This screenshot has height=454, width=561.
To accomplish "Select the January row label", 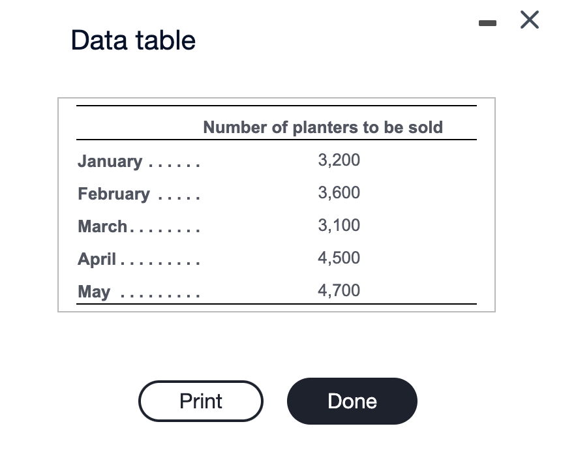I will [110, 161].
